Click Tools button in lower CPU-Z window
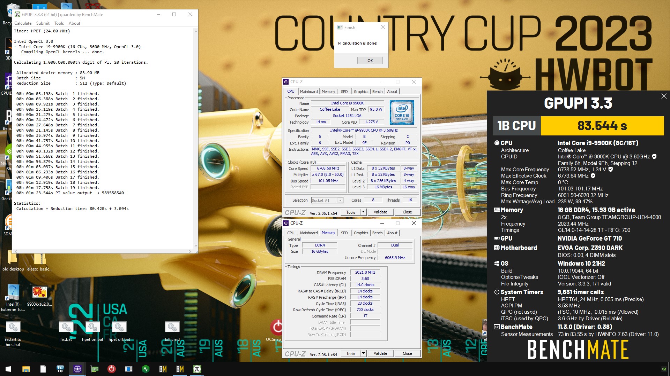 (x=351, y=353)
